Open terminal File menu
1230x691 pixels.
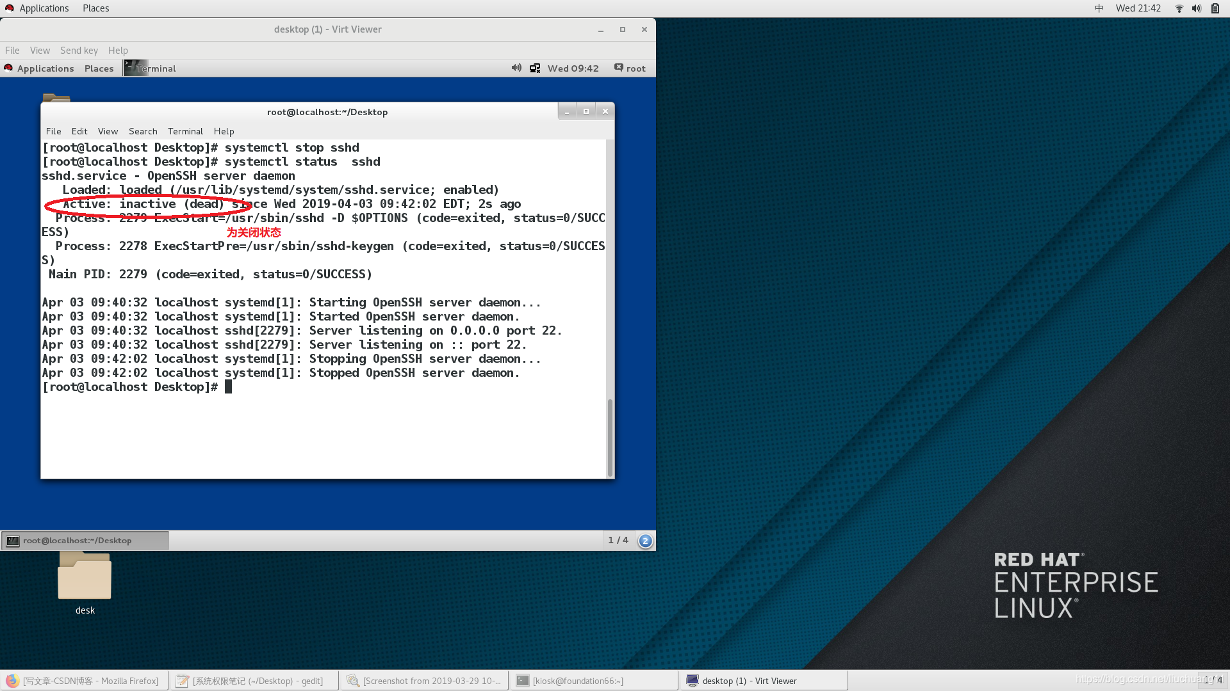pos(54,131)
